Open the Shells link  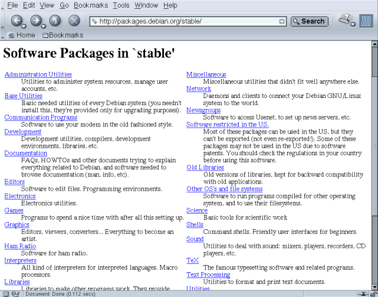tap(195, 225)
